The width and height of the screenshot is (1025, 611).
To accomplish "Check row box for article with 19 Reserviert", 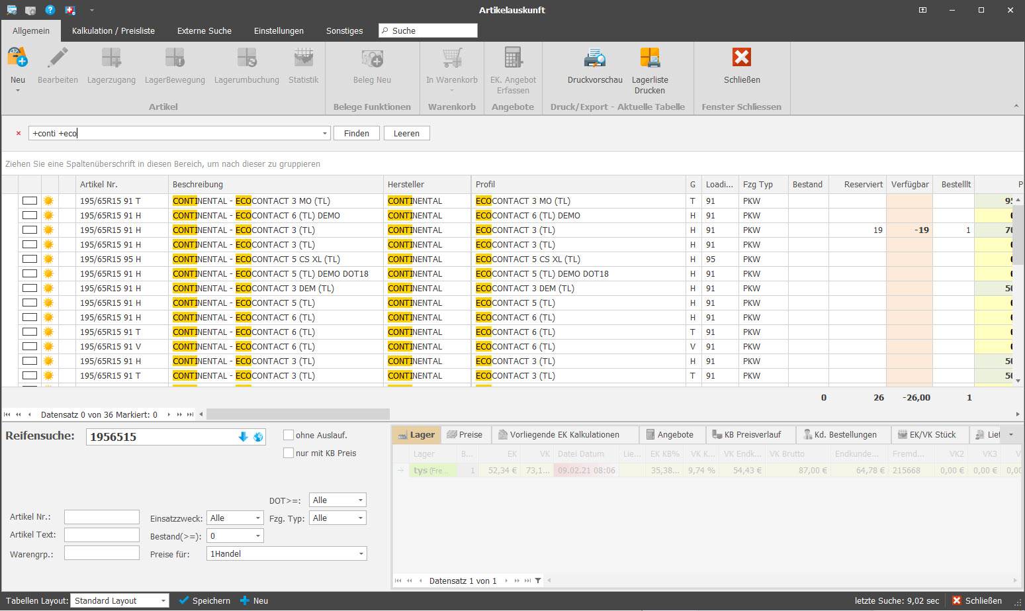I will pyautogui.click(x=30, y=230).
